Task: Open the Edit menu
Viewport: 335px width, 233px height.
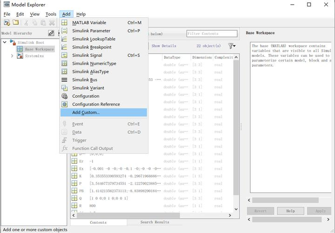Action: pyautogui.click(x=20, y=14)
